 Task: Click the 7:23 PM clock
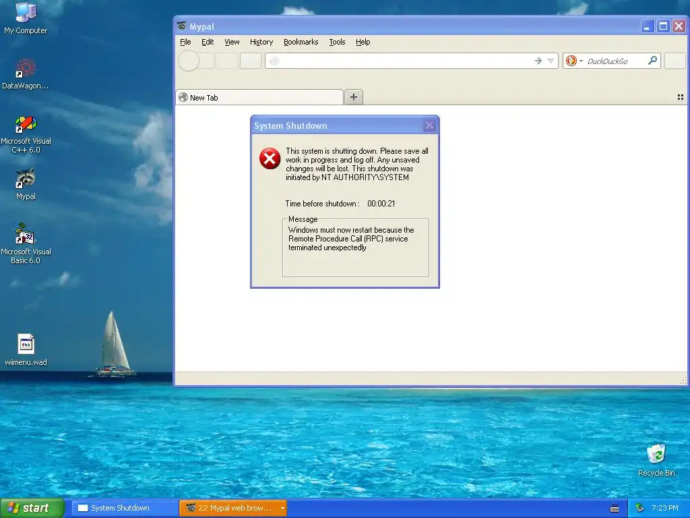665,508
